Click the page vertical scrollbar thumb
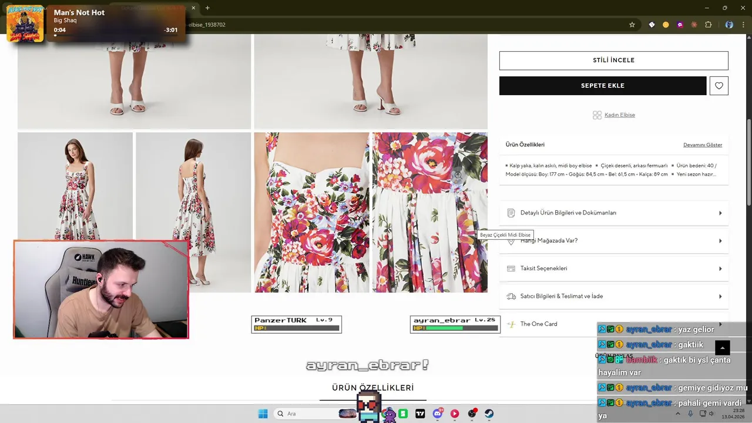752x423 pixels. point(748,162)
